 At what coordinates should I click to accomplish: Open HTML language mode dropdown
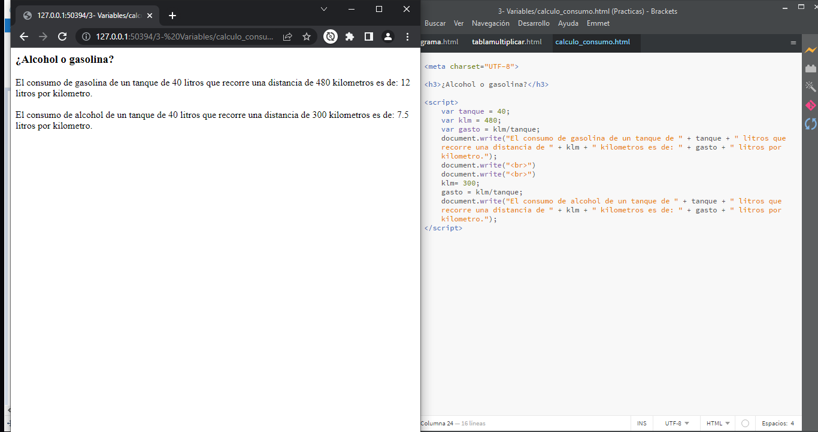click(x=718, y=424)
